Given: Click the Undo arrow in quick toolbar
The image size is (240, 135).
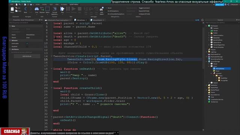Looking at the screenshot, I should pyautogui.click(x=19, y=4).
